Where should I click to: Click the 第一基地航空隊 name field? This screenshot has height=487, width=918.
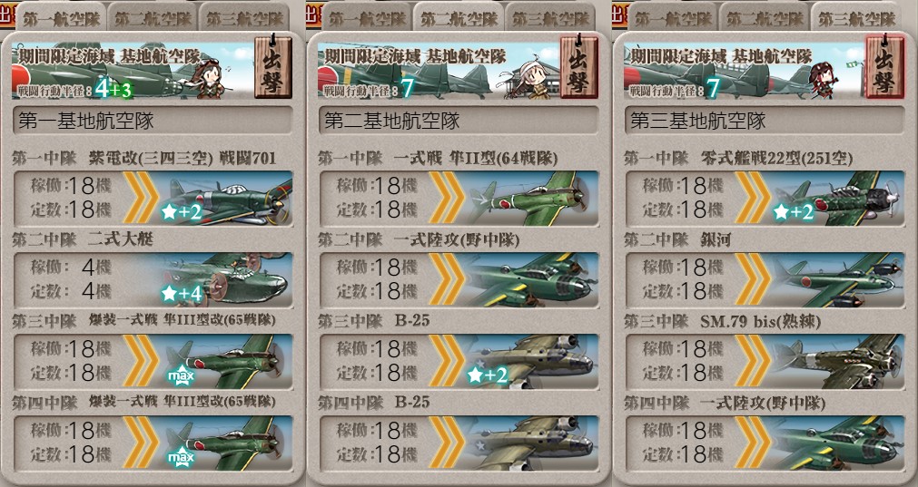click(153, 121)
